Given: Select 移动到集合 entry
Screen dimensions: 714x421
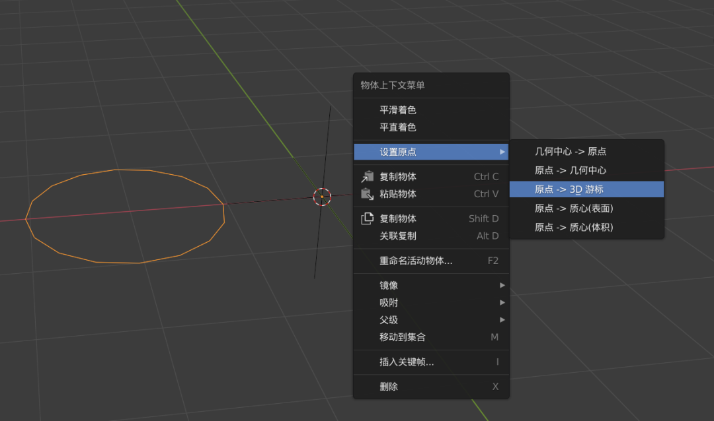Looking at the screenshot, I should pyautogui.click(x=431, y=337).
